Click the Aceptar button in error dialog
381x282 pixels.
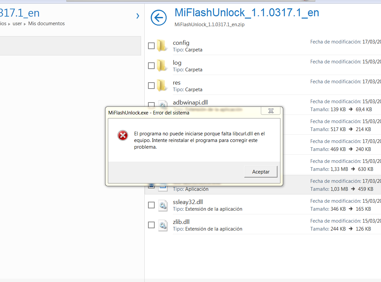click(261, 172)
